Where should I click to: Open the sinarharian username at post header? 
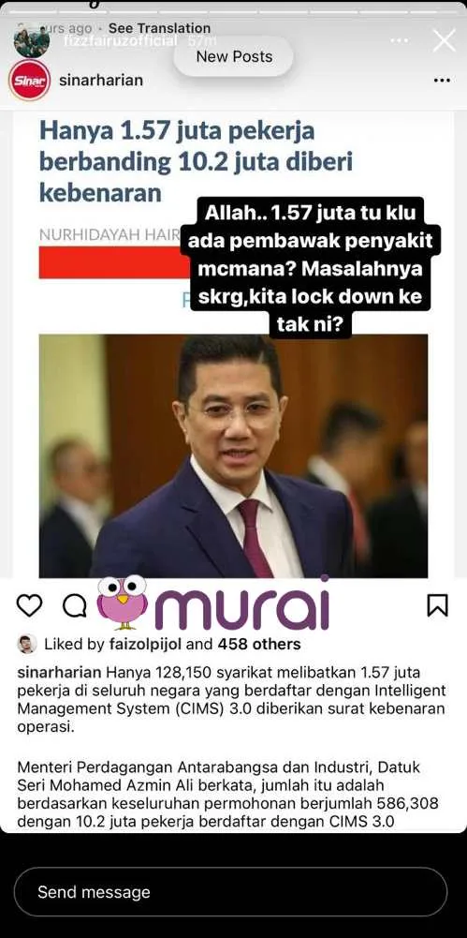coord(101,81)
